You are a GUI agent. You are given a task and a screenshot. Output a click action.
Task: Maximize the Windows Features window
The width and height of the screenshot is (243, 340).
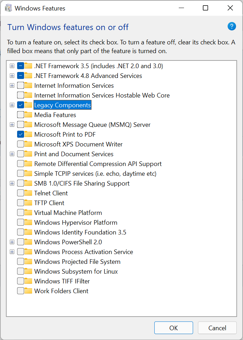[206, 8]
